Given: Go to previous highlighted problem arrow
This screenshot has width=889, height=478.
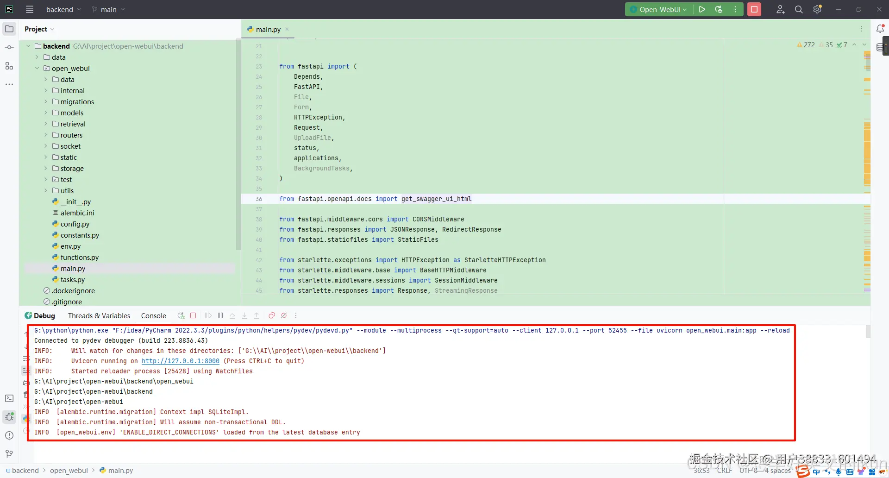Looking at the screenshot, I should (854, 45).
